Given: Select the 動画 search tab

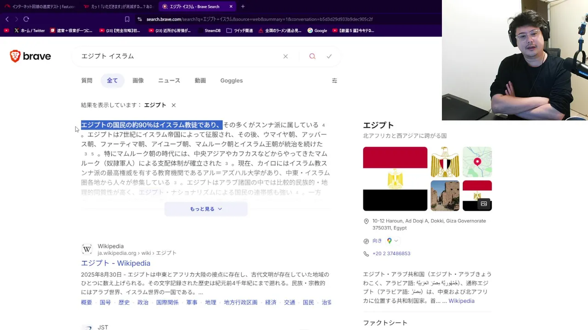Looking at the screenshot, I should pos(200,81).
